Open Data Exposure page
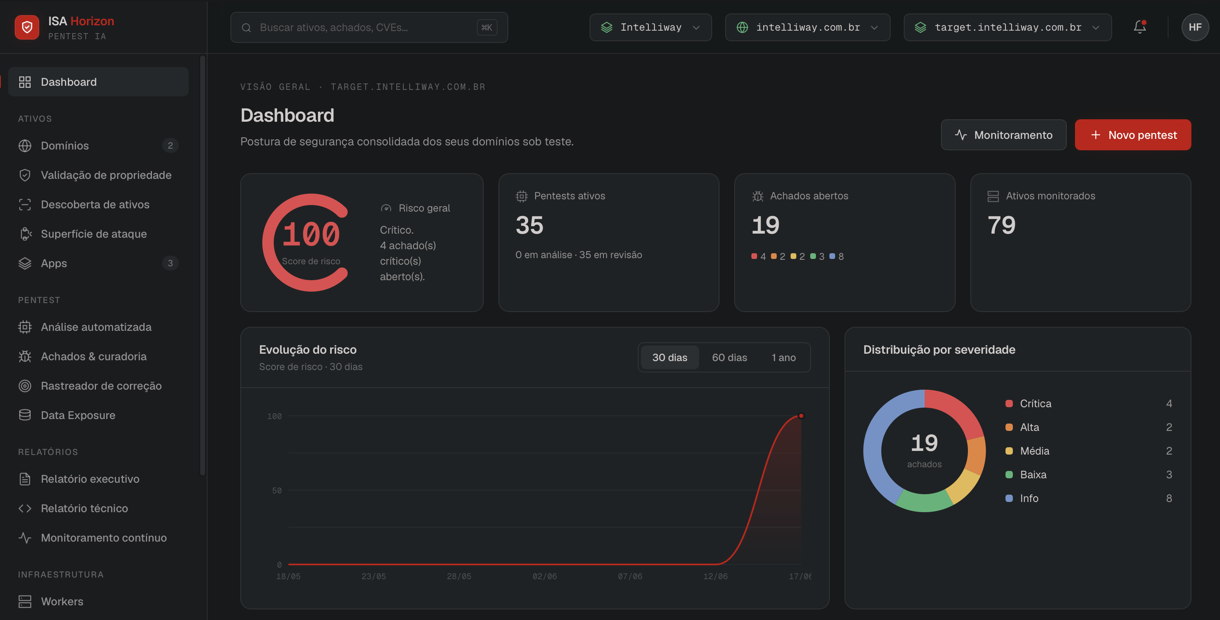Screen dimensions: 1220x620 coord(98,415)
